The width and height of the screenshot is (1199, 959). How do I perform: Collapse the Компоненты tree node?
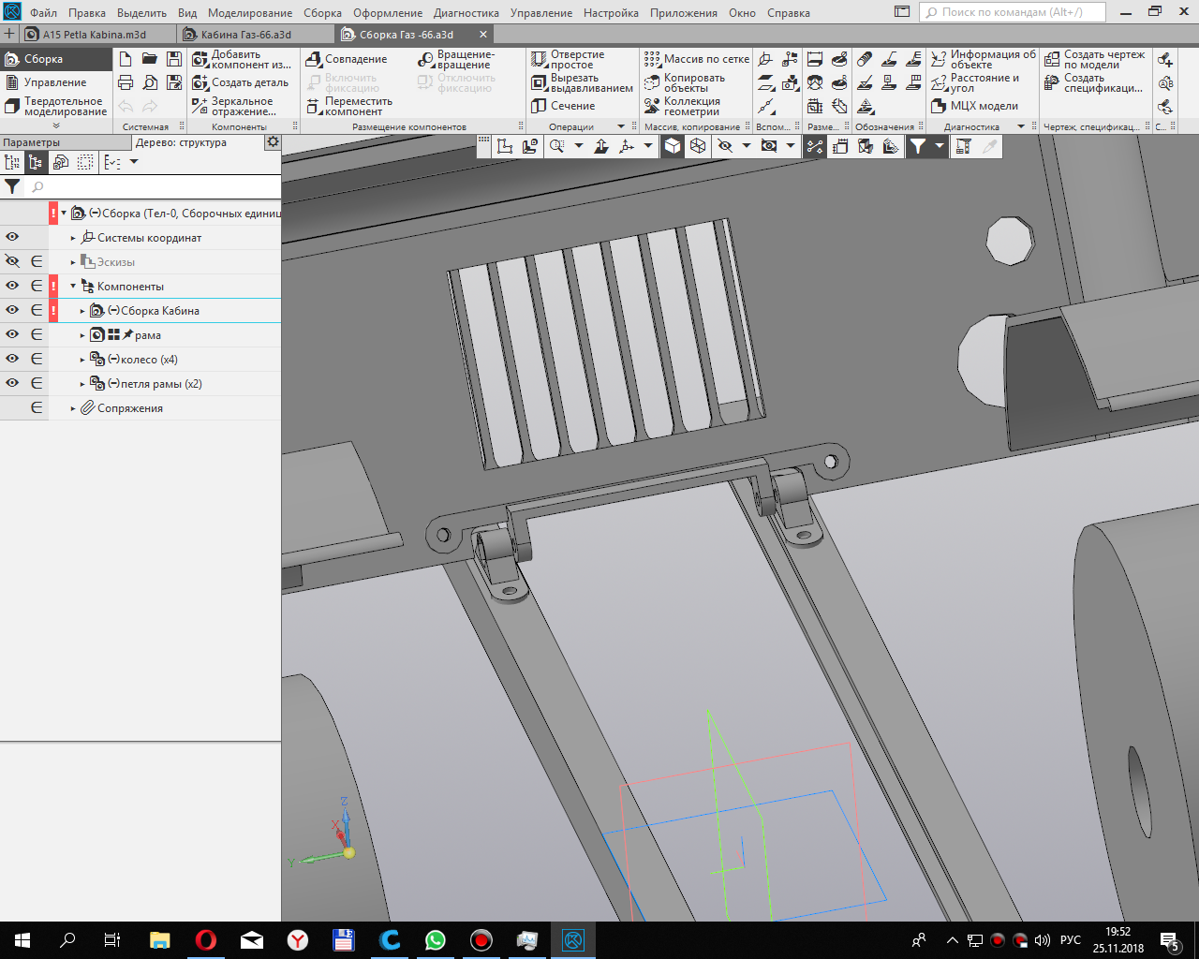(x=73, y=287)
